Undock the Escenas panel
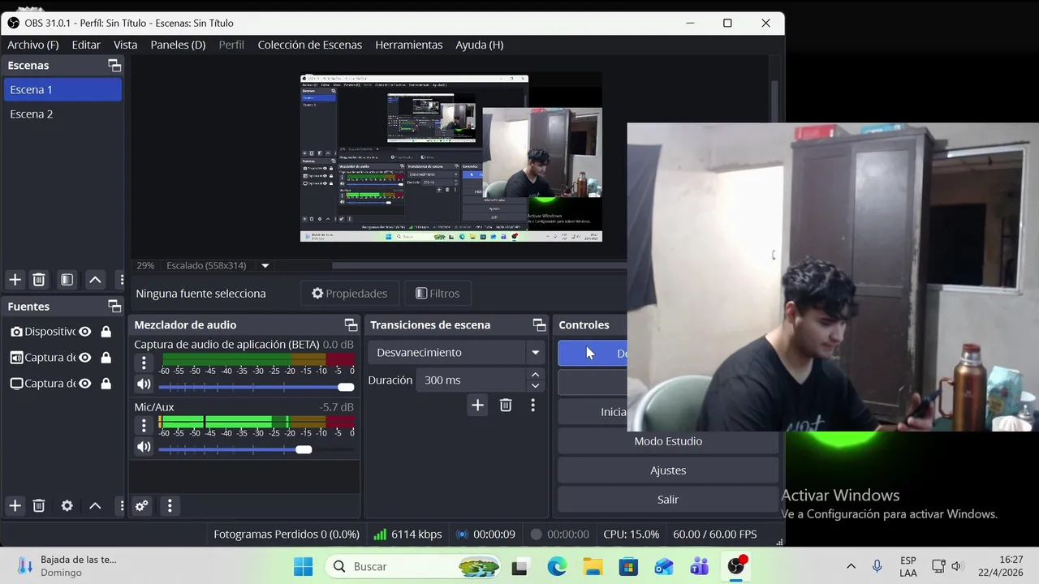This screenshot has height=584, width=1039. 114,66
